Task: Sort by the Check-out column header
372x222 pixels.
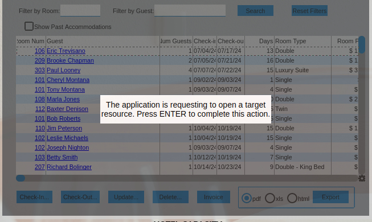Action: [x=231, y=41]
